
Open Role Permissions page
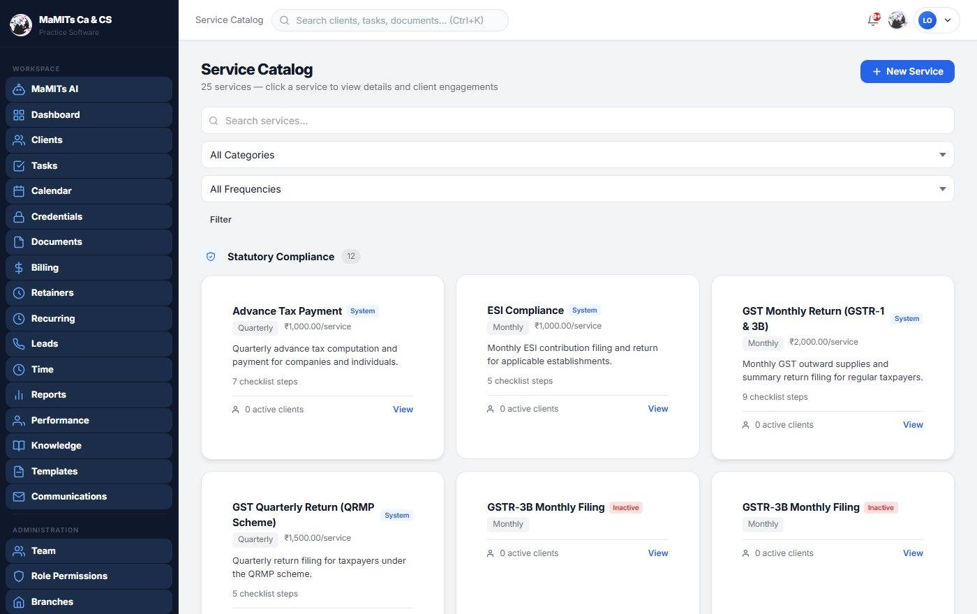[89, 576]
